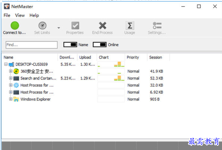Click Normal priority in the 360安全卫士 row
The width and height of the screenshot is (222, 150).
(x=133, y=71)
